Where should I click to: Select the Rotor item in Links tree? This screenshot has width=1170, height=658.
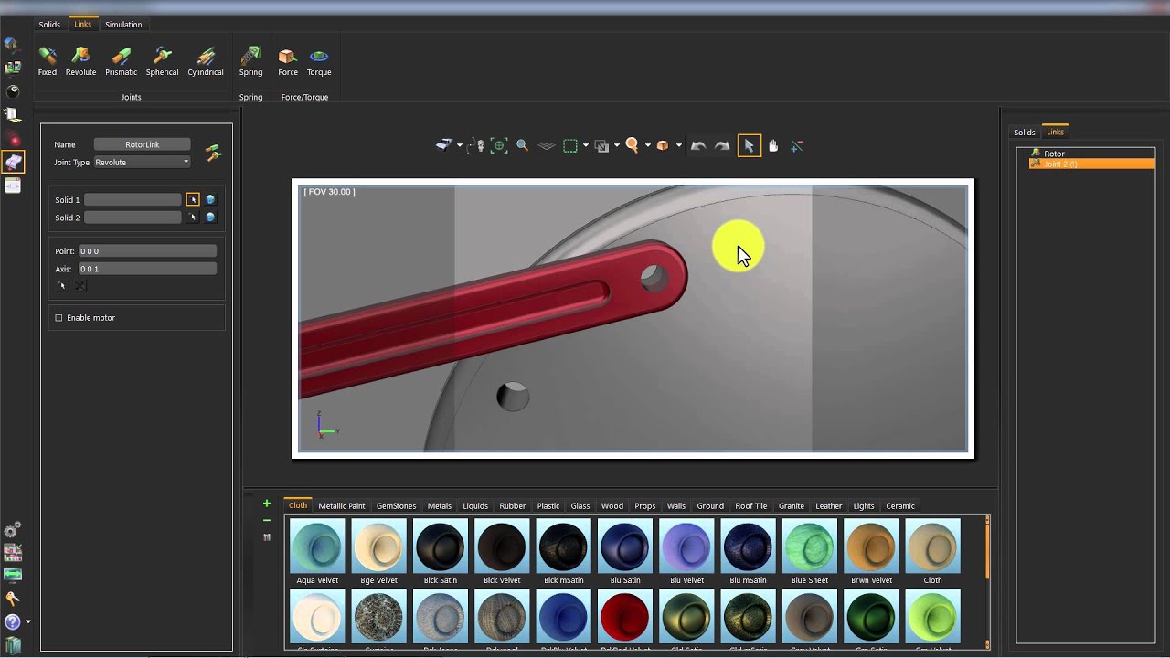(x=1054, y=154)
